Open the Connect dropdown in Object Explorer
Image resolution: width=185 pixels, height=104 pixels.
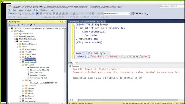pos(12,25)
